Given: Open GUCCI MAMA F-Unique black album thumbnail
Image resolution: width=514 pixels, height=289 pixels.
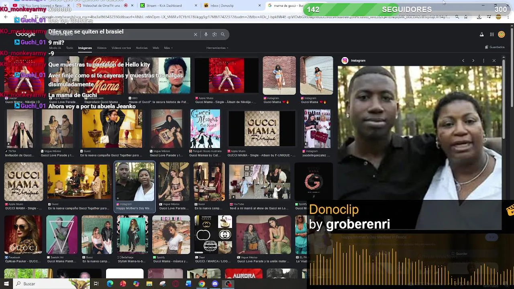Looking at the screenshot, I should (x=261, y=129).
